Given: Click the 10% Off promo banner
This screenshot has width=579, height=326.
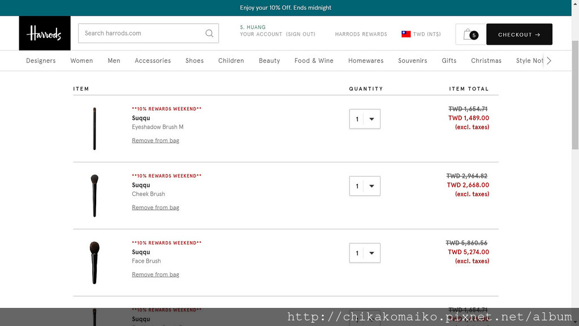Looking at the screenshot, I should 286,8.
